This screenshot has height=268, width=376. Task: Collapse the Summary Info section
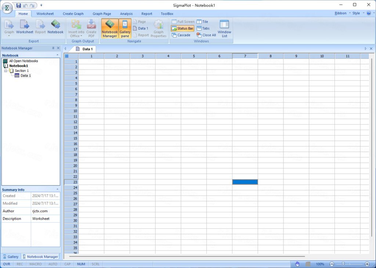point(57,190)
